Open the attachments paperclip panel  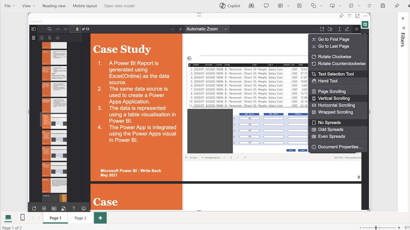50,38
